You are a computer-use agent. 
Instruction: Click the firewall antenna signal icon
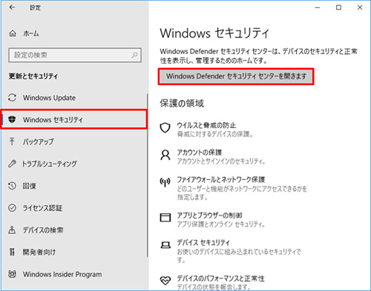(165, 182)
